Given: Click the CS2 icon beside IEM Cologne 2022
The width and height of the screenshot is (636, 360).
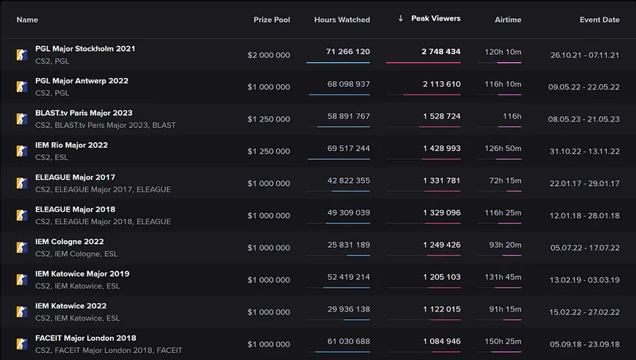Looking at the screenshot, I should point(22,248).
